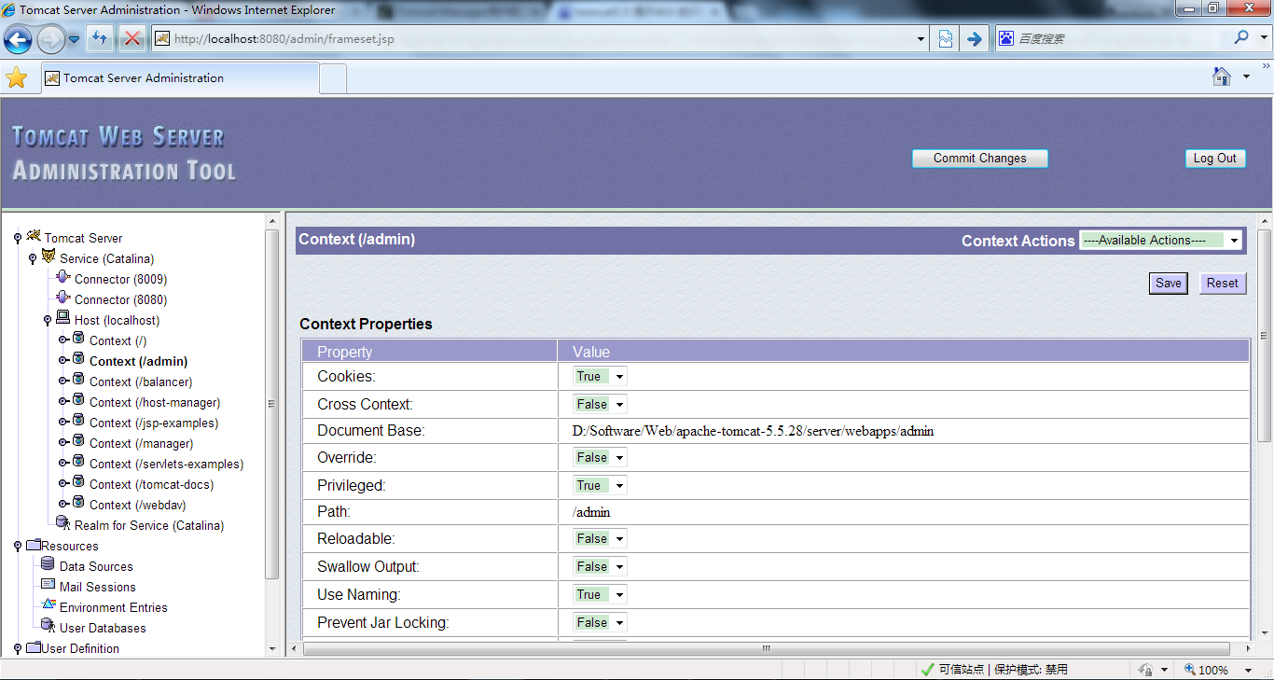Open the Prevent Jar Locking dropdown

click(x=600, y=623)
